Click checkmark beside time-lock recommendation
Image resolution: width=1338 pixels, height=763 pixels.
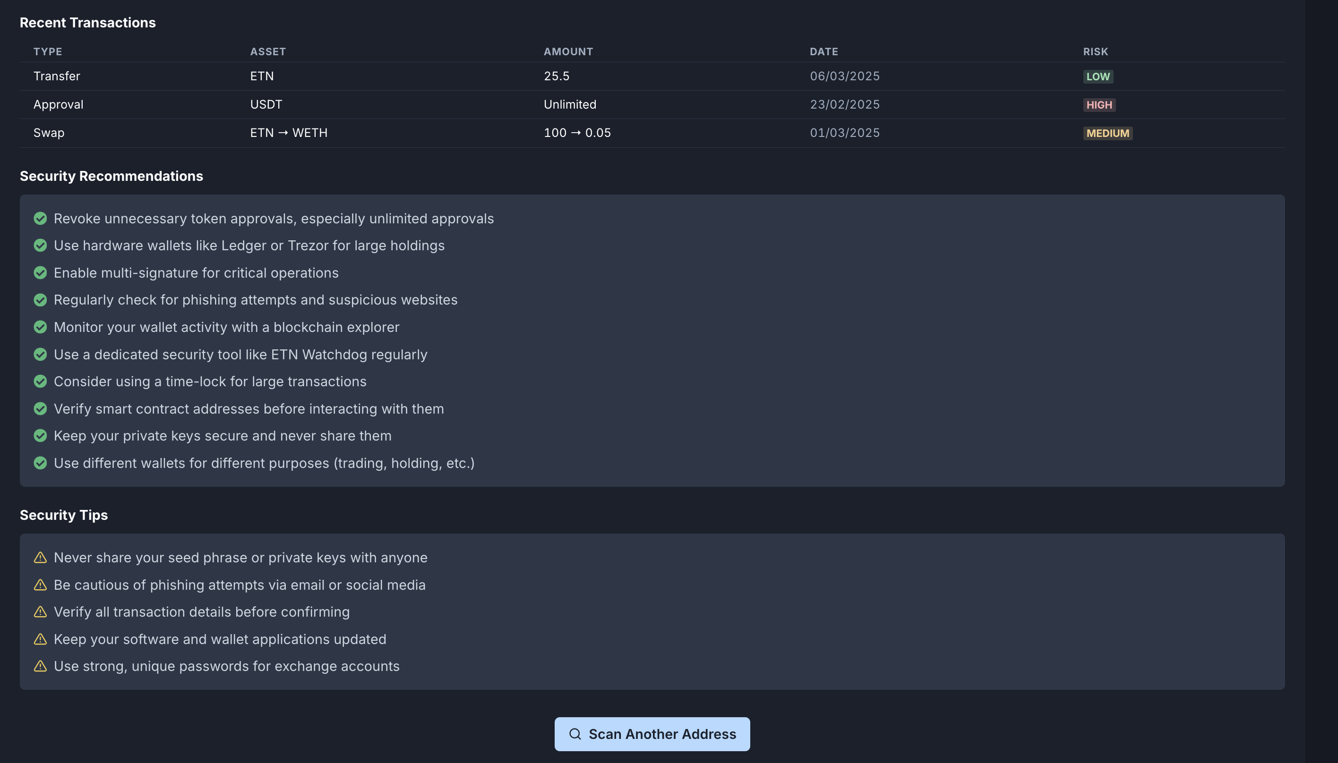(x=40, y=381)
